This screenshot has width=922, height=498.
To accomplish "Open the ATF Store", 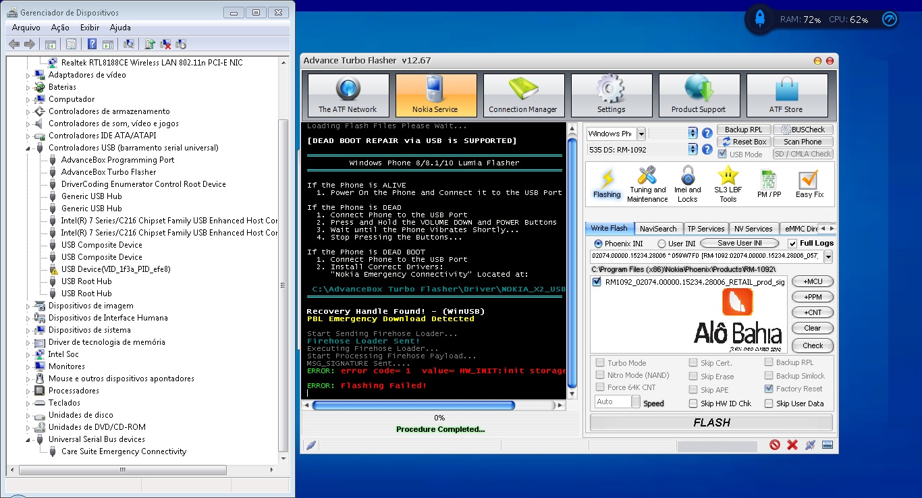I will pyautogui.click(x=787, y=95).
